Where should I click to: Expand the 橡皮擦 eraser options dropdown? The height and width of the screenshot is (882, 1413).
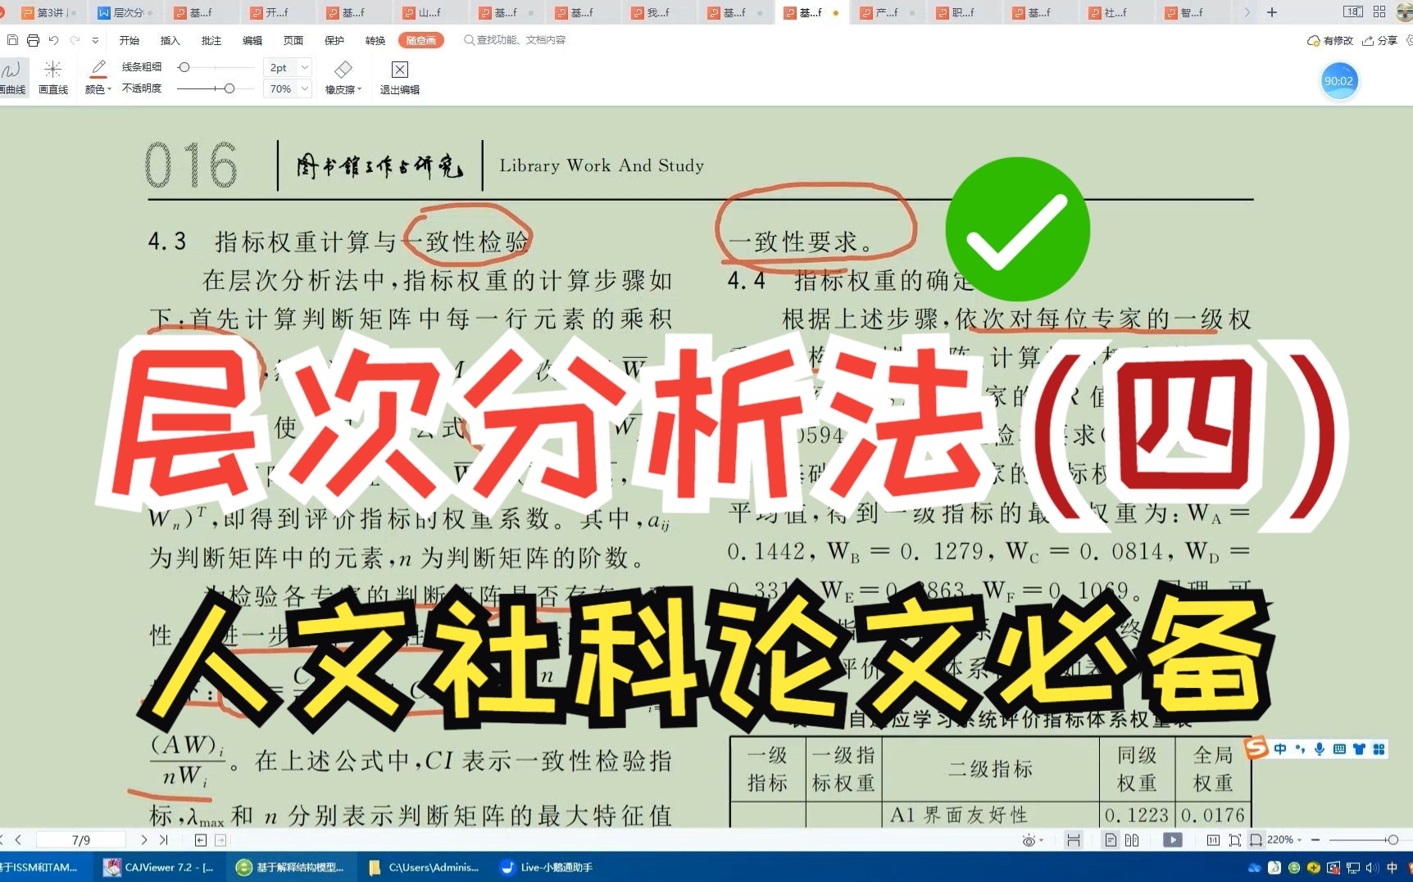358,88
